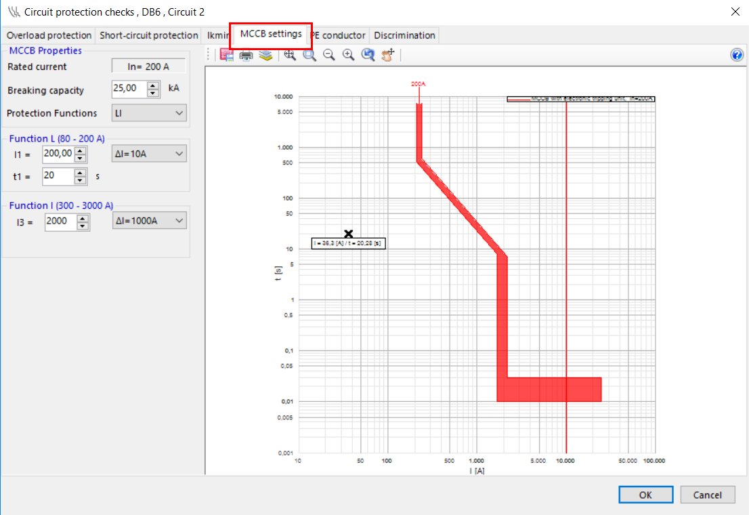Select the zoom window tool
This screenshot has width=749, height=515.
click(x=309, y=56)
